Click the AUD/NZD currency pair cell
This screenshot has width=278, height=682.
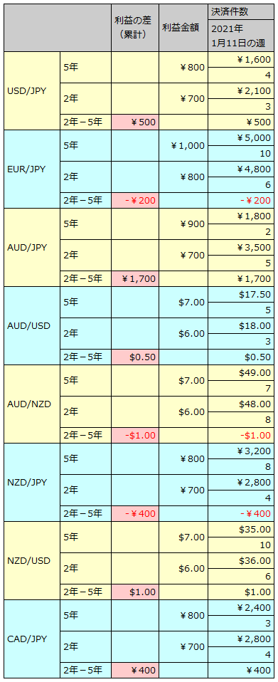[x=32, y=404]
